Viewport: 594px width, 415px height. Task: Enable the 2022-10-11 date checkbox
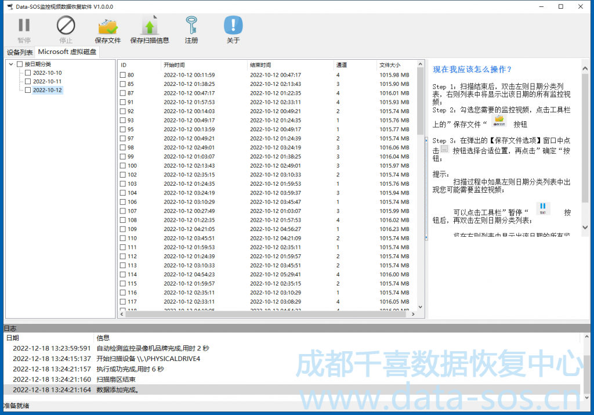pos(28,82)
